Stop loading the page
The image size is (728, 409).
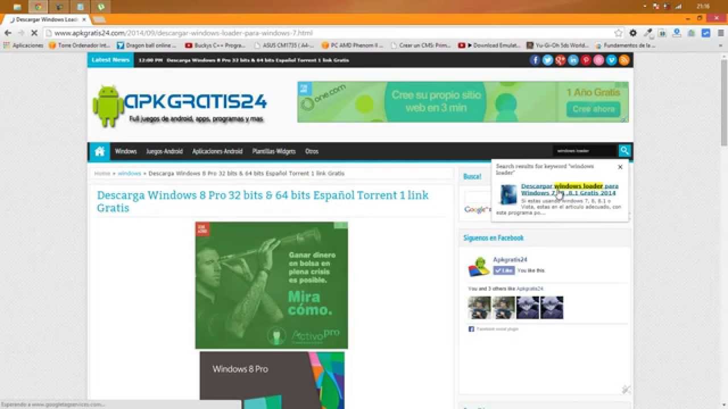point(34,33)
